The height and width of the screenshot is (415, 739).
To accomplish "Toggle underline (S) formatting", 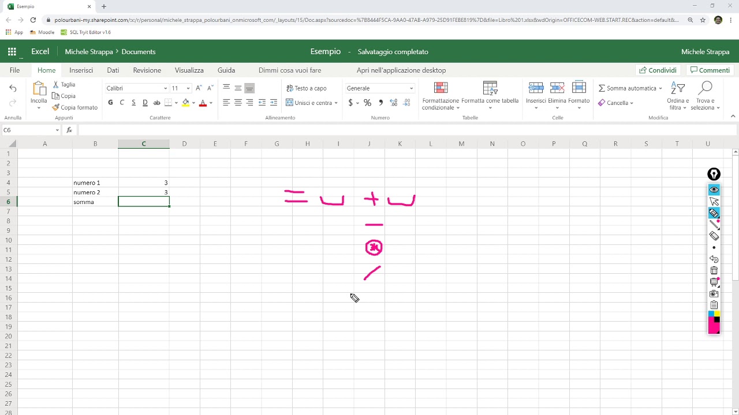I will point(133,103).
